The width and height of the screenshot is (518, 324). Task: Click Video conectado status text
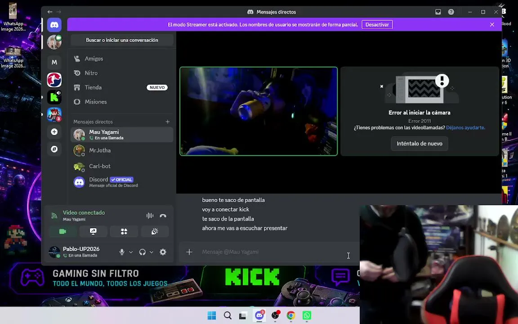(x=84, y=212)
